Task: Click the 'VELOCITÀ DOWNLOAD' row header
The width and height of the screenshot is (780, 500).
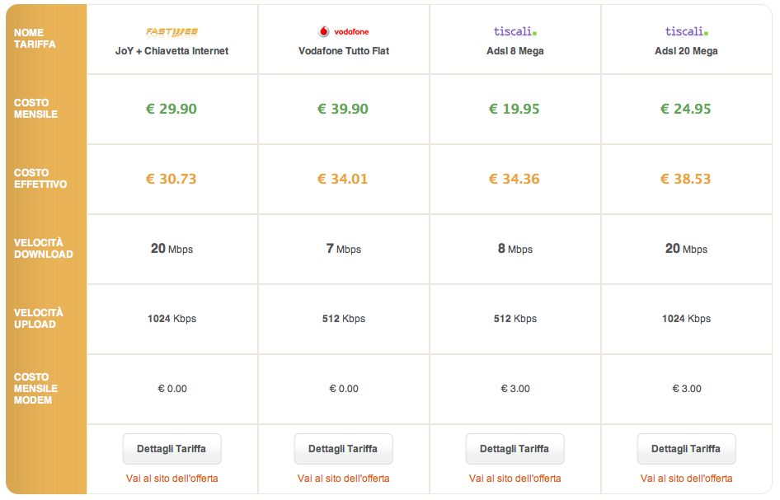Action: coord(43,249)
